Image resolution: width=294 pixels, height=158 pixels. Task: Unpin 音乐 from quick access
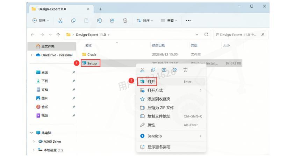[x=74, y=107]
